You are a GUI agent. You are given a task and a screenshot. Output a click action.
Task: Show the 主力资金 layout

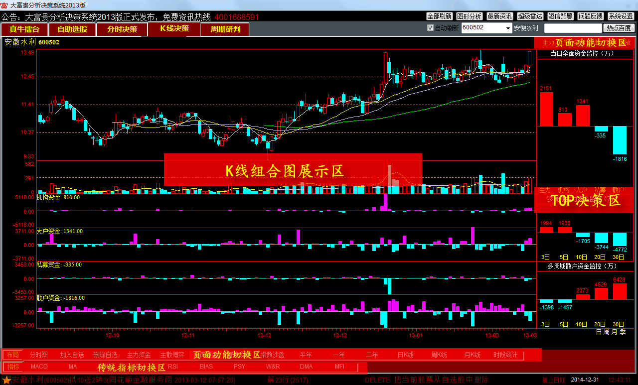(x=139, y=355)
